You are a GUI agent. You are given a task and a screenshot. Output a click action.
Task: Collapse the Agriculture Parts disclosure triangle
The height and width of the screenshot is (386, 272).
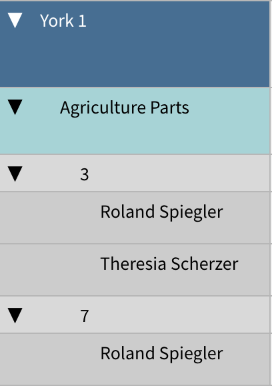[15, 107]
